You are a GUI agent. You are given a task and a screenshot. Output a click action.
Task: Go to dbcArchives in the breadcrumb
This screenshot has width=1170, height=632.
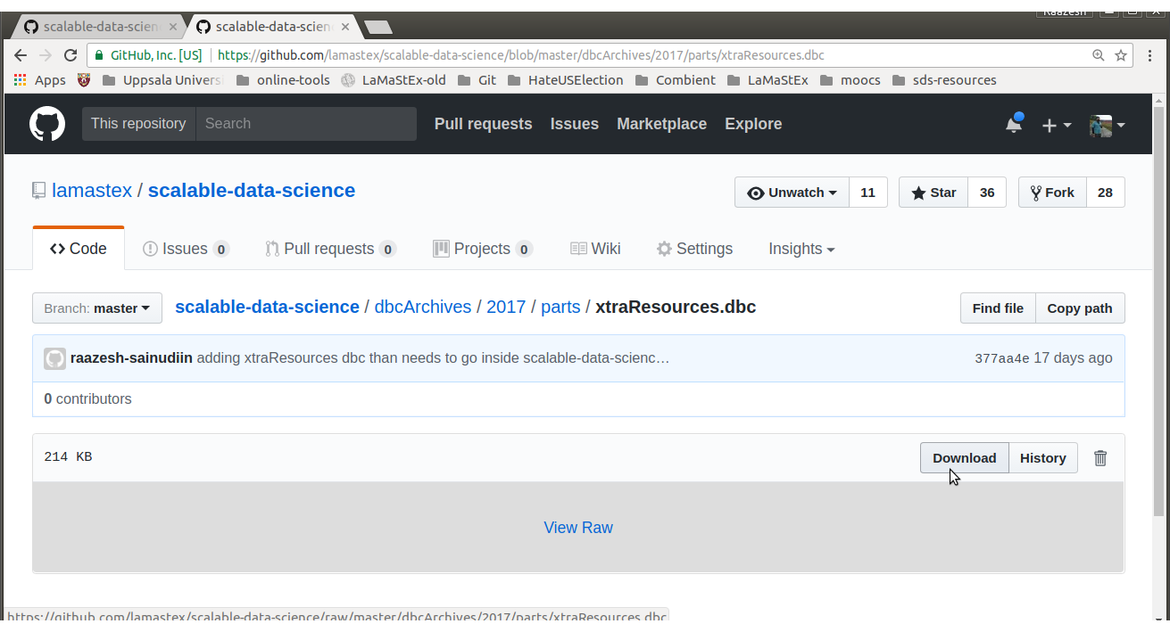423,308
